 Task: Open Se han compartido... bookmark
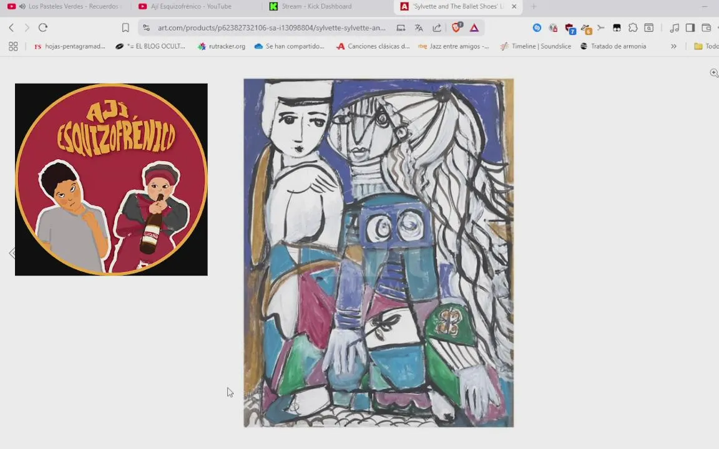pos(290,46)
